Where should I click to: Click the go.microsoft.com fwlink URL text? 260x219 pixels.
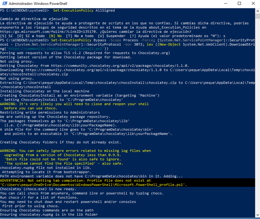[x=48, y=32]
